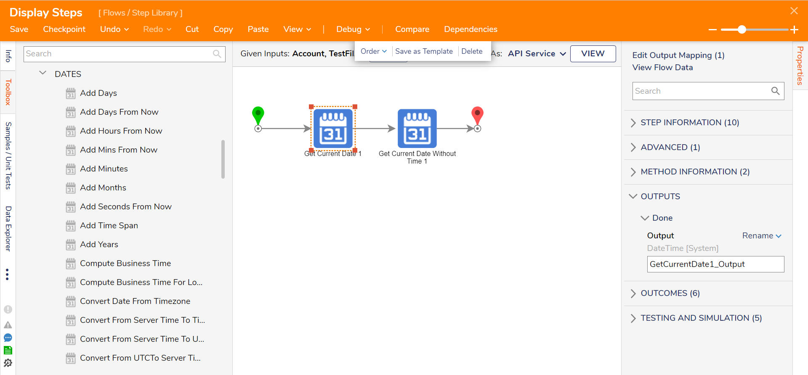Viewport: 808px width, 375px height.
Task: Click the red End pin on canvas
Action: click(477, 116)
